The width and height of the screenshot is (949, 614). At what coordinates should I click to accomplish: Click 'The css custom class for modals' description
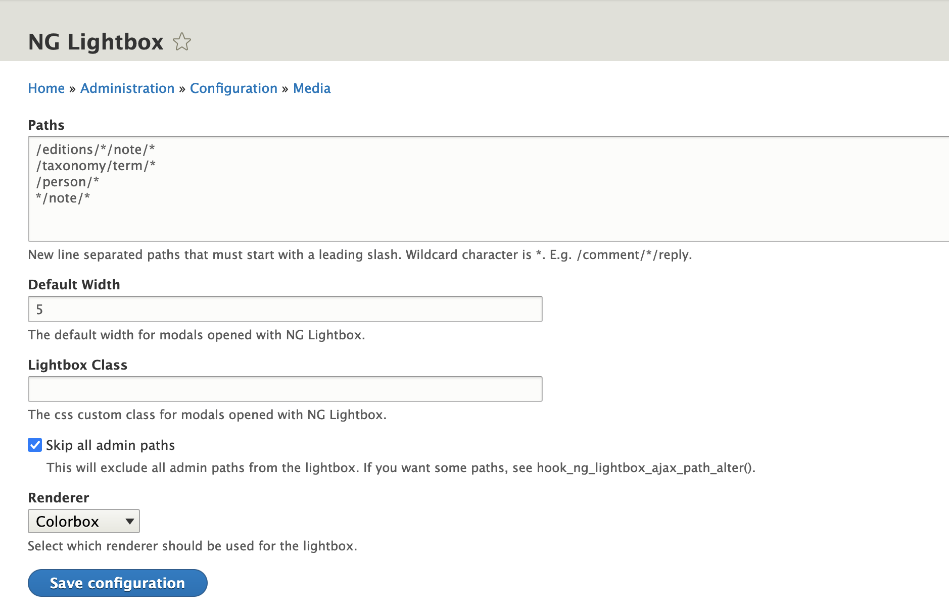point(207,415)
